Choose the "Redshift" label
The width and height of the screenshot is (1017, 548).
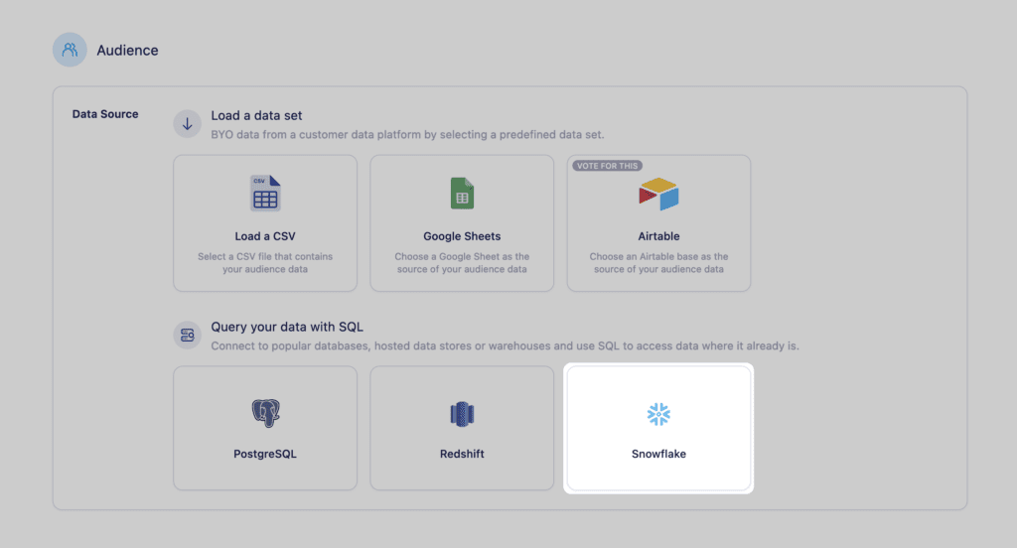pyautogui.click(x=462, y=454)
